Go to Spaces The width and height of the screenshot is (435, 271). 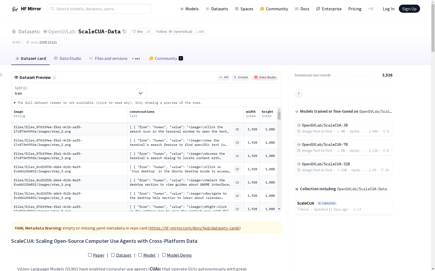pos(244,9)
